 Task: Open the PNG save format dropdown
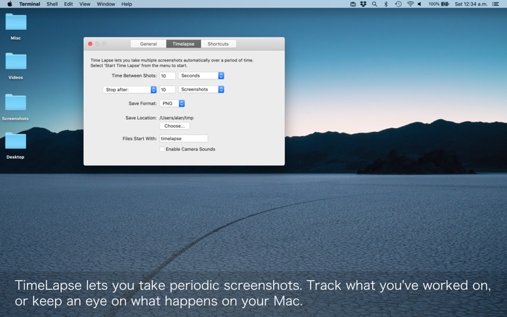[172, 103]
